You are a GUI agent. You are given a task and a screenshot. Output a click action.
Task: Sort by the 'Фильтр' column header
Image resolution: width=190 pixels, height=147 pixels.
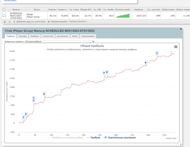click(16, 9)
